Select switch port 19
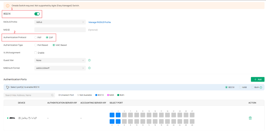 (x=168, y=115)
